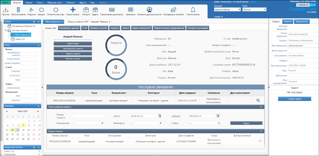Image resolution: width=319 pixels, height=156 pixels.
Task: Select day 12 in the calendar
Action: point(12,130)
